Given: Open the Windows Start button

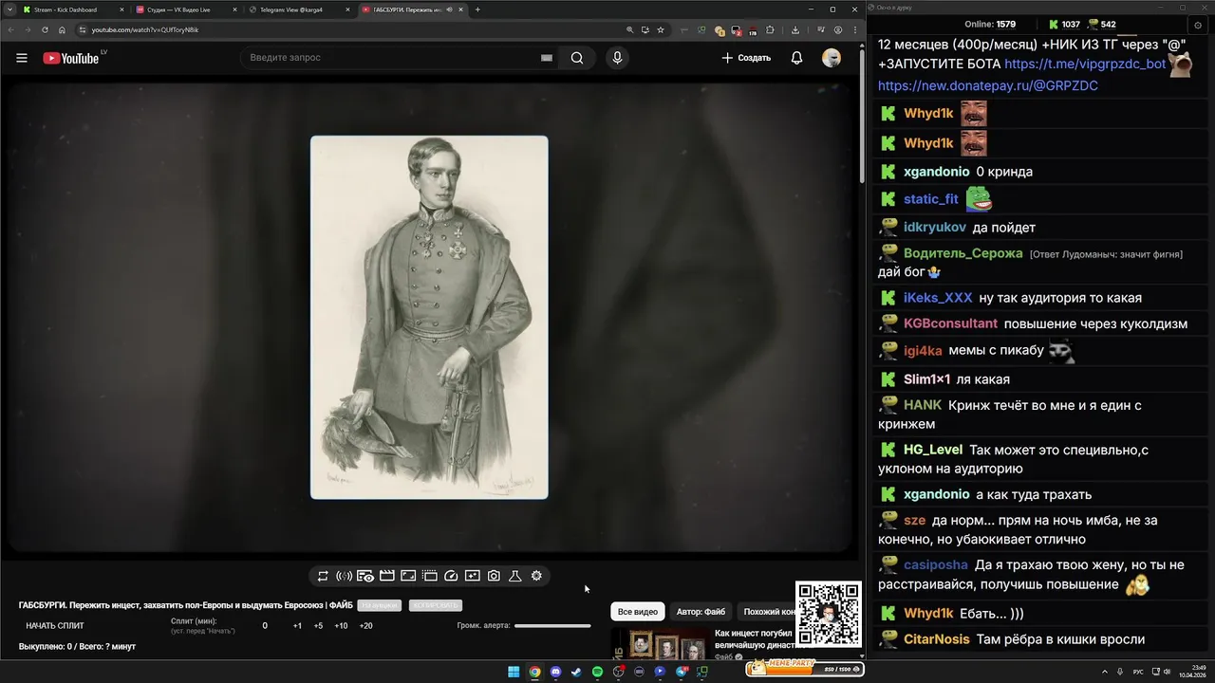Looking at the screenshot, I should pyautogui.click(x=514, y=672).
